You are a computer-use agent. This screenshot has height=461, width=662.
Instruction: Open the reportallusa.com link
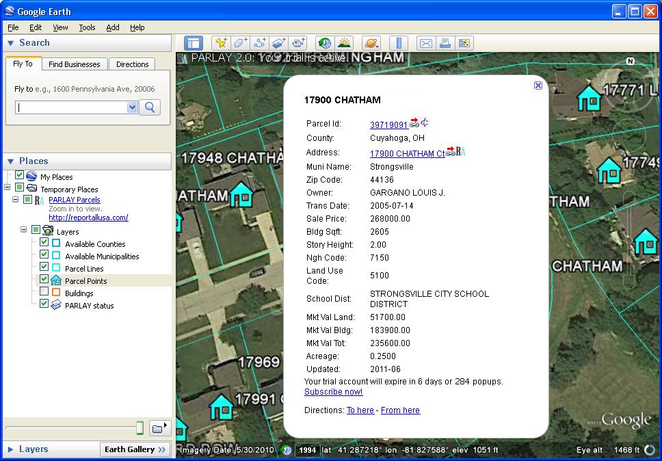pyautogui.click(x=88, y=218)
